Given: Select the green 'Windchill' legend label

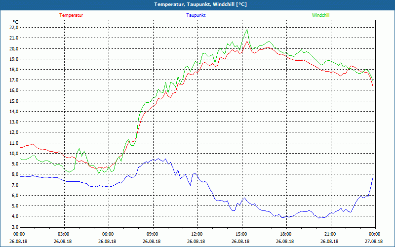Looking at the screenshot, I should pos(320,15).
